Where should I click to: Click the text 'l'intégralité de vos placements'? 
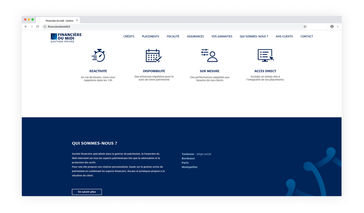pyautogui.click(x=265, y=80)
